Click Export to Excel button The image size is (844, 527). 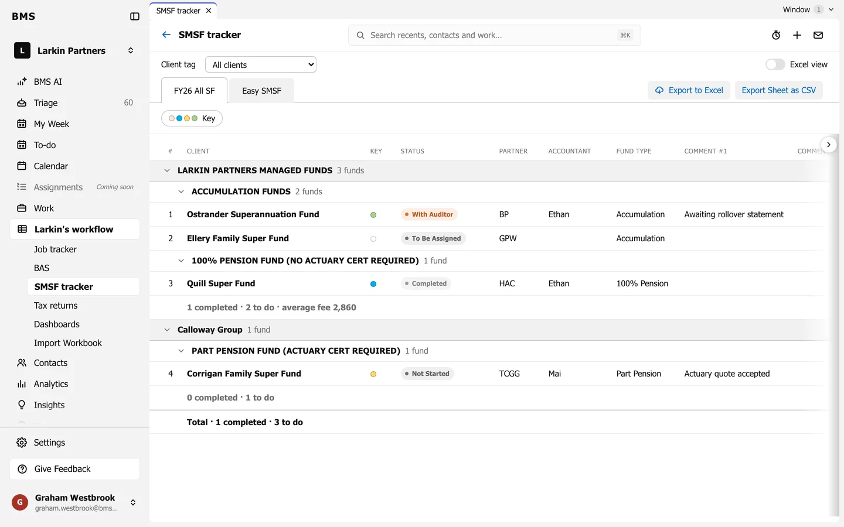coord(689,90)
